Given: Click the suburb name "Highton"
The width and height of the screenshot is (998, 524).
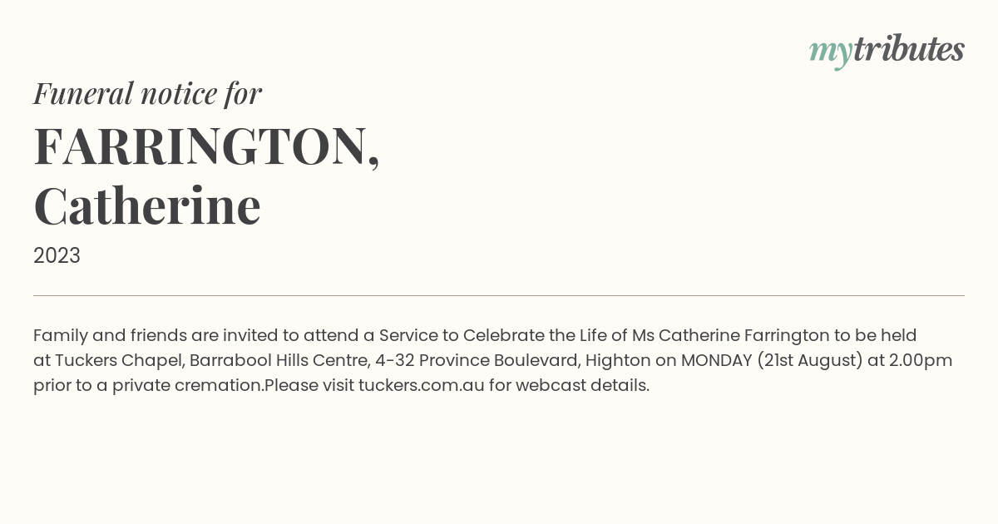Looking at the screenshot, I should 617,361.
